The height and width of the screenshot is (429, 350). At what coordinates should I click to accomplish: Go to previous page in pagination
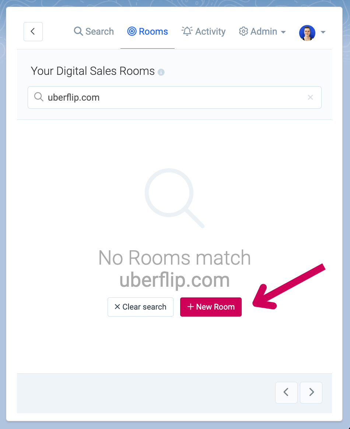(286, 393)
